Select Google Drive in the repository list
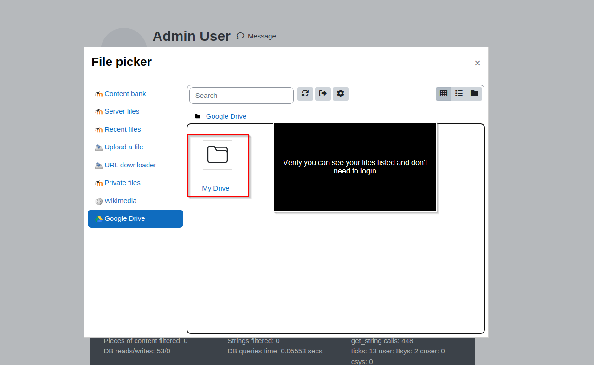This screenshot has width=594, height=365. pos(136,218)
